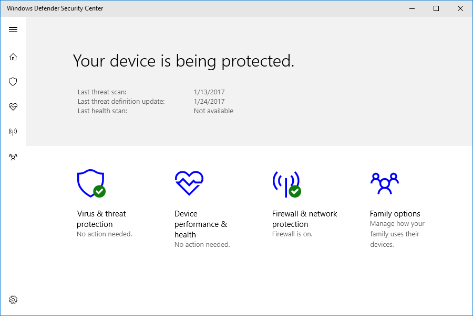Select the shield icon for Virus & threat protection

(x=13, y=82)
